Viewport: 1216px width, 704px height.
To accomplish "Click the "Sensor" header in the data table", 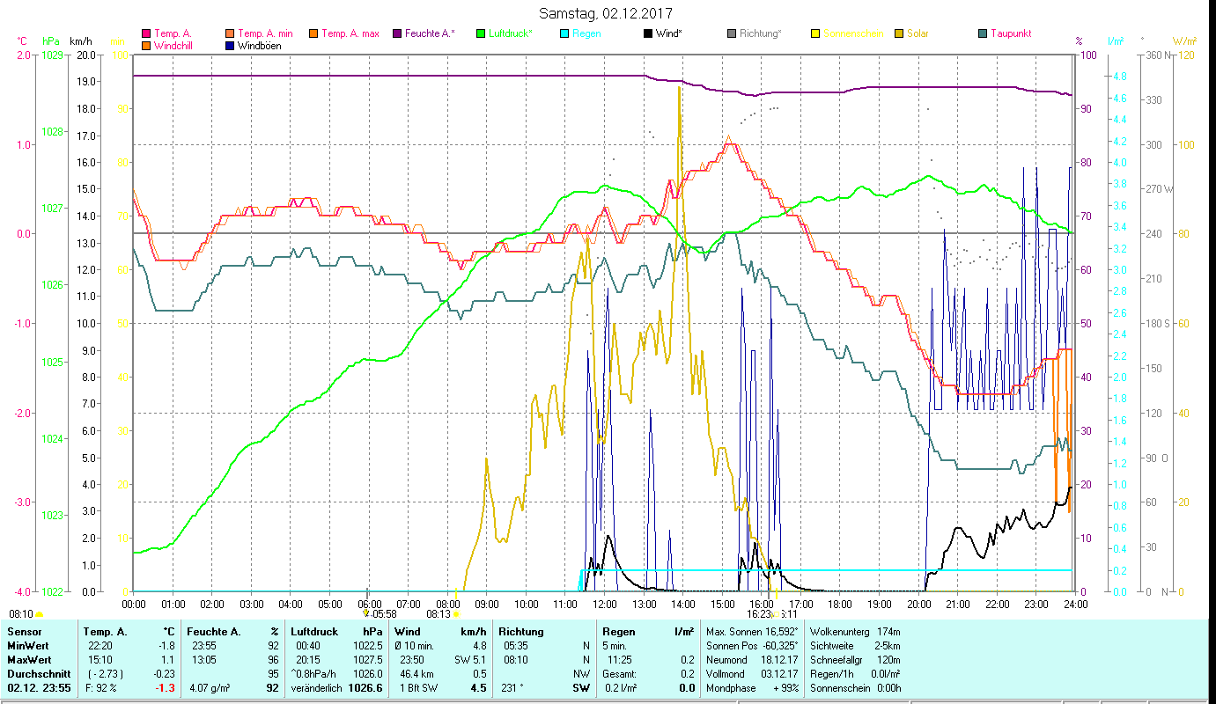I will [x=23, y=632].
